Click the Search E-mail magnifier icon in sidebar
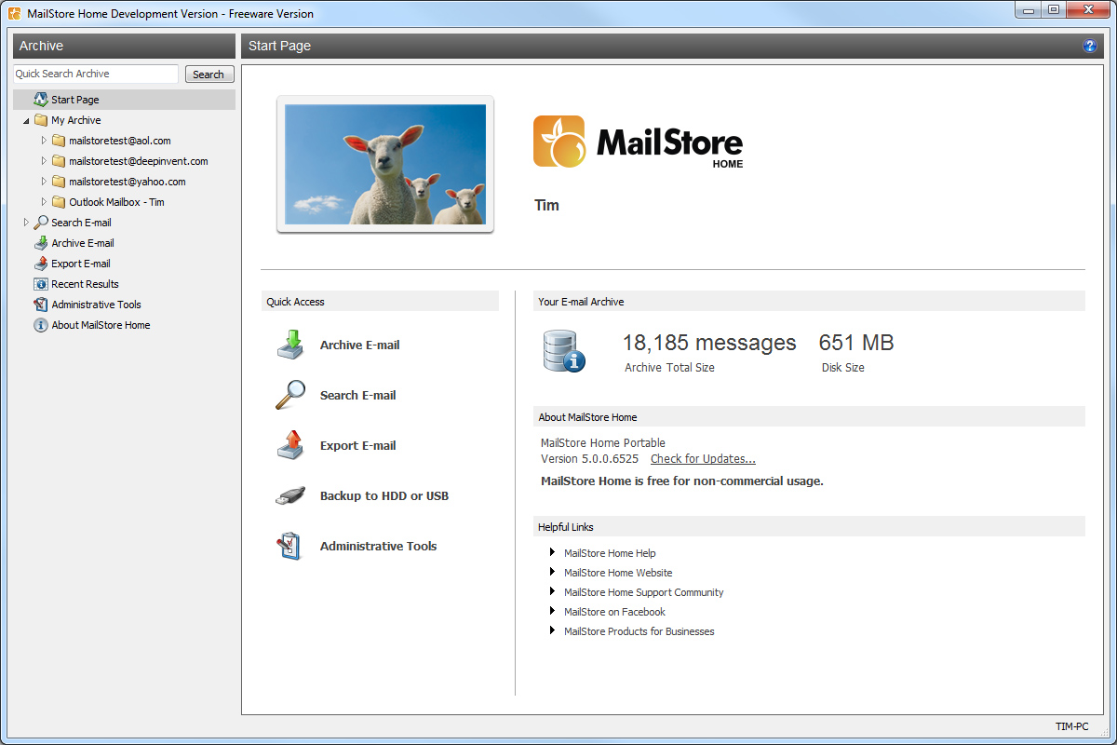This screenshot has width=1117, height=745. tap(41, 223)
